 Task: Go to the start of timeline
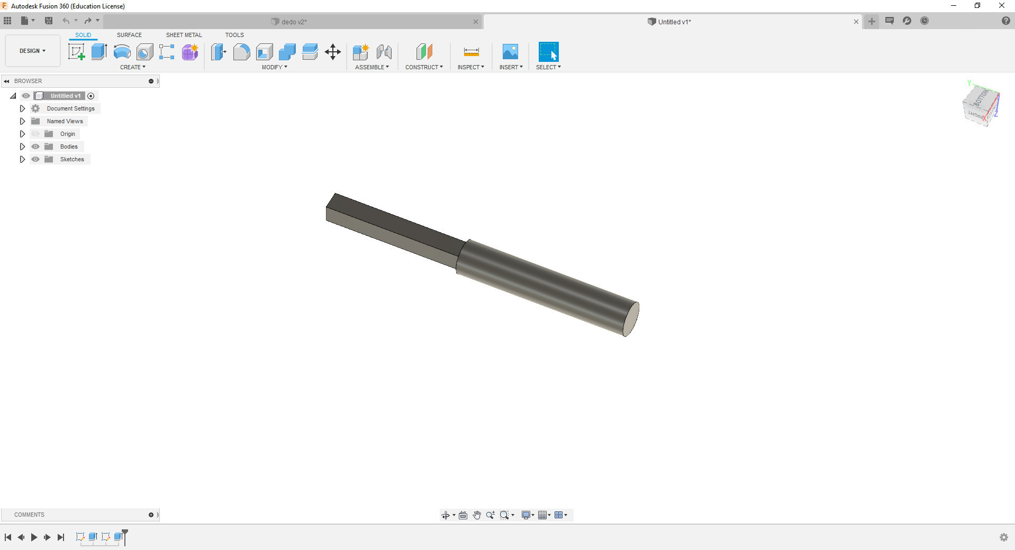click(x=8, y=537)
